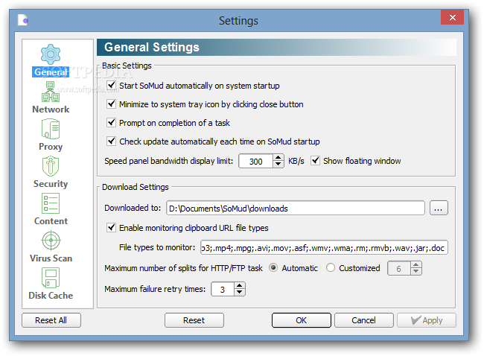Viewport: 484px width, 356px height.
Task: Toggle Minimize to system tray icon option
Action: pyautogui.click(x=111, y=104)
